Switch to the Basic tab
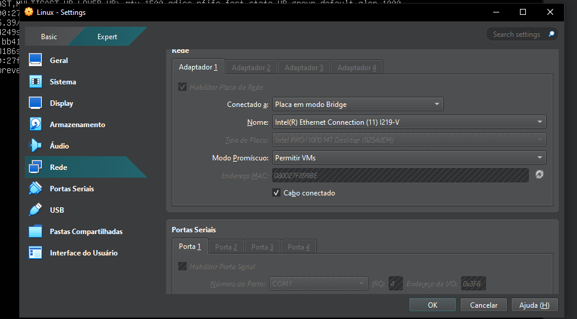The width and height of the screenshot is (577, 319). 49,36
